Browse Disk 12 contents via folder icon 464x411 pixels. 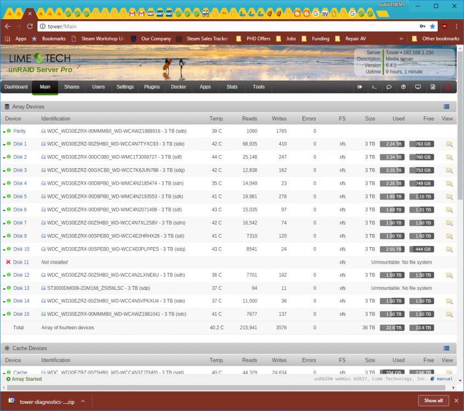450,276
